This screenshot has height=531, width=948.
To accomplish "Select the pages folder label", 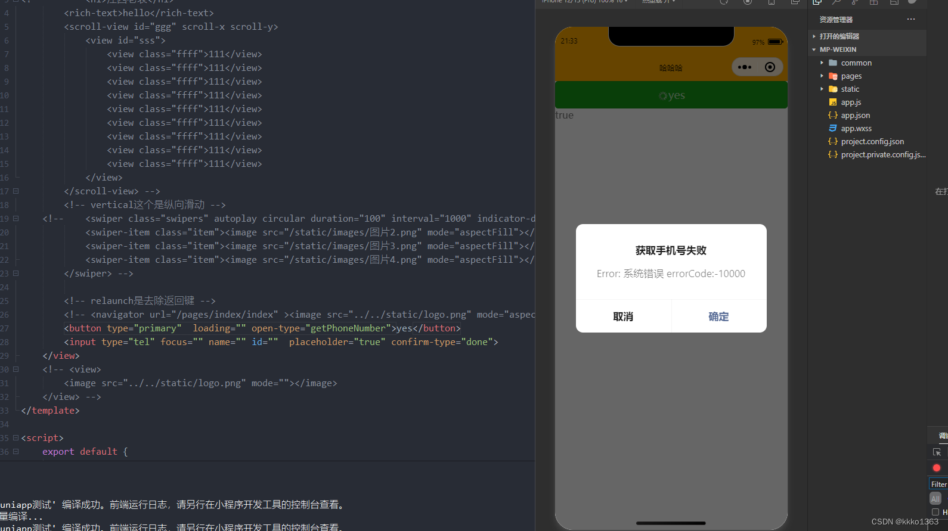I will (851, 76).
